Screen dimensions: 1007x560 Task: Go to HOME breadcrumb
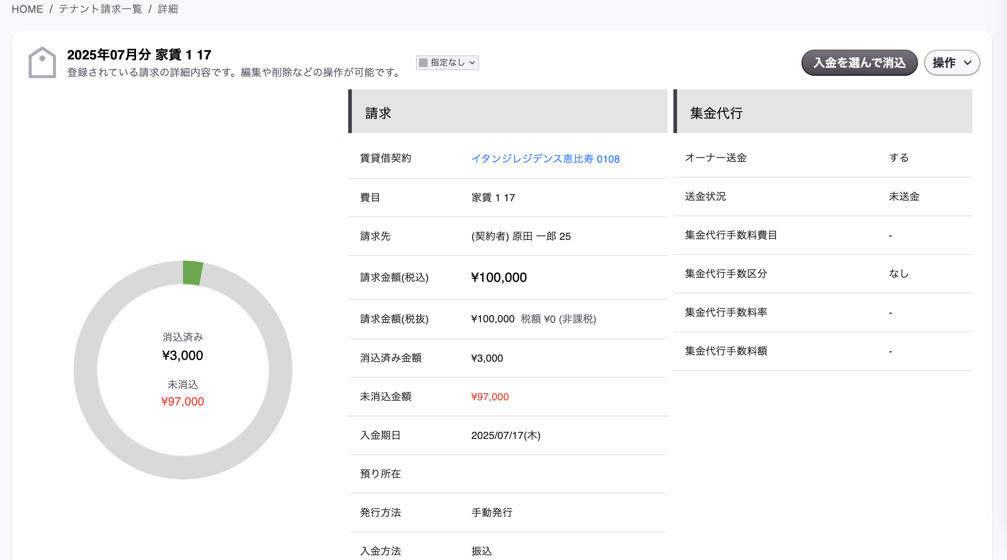pyautogui.click(x=27, y=9)
